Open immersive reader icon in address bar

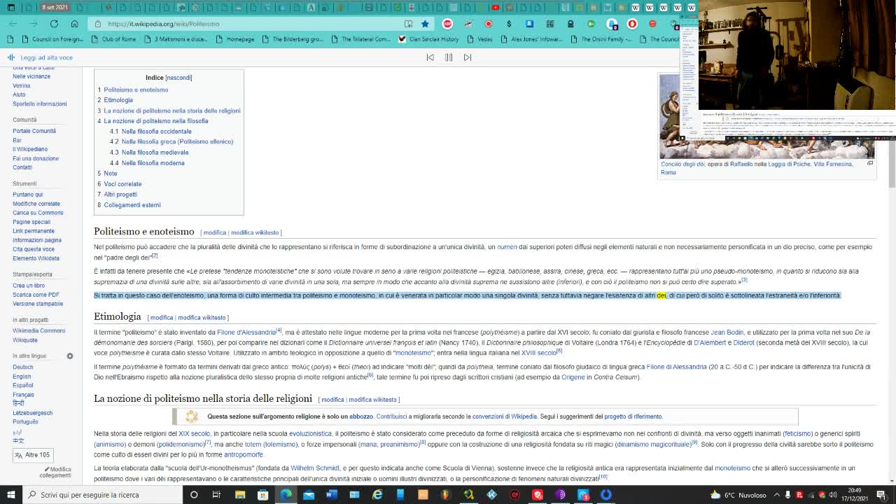(408, 24)
